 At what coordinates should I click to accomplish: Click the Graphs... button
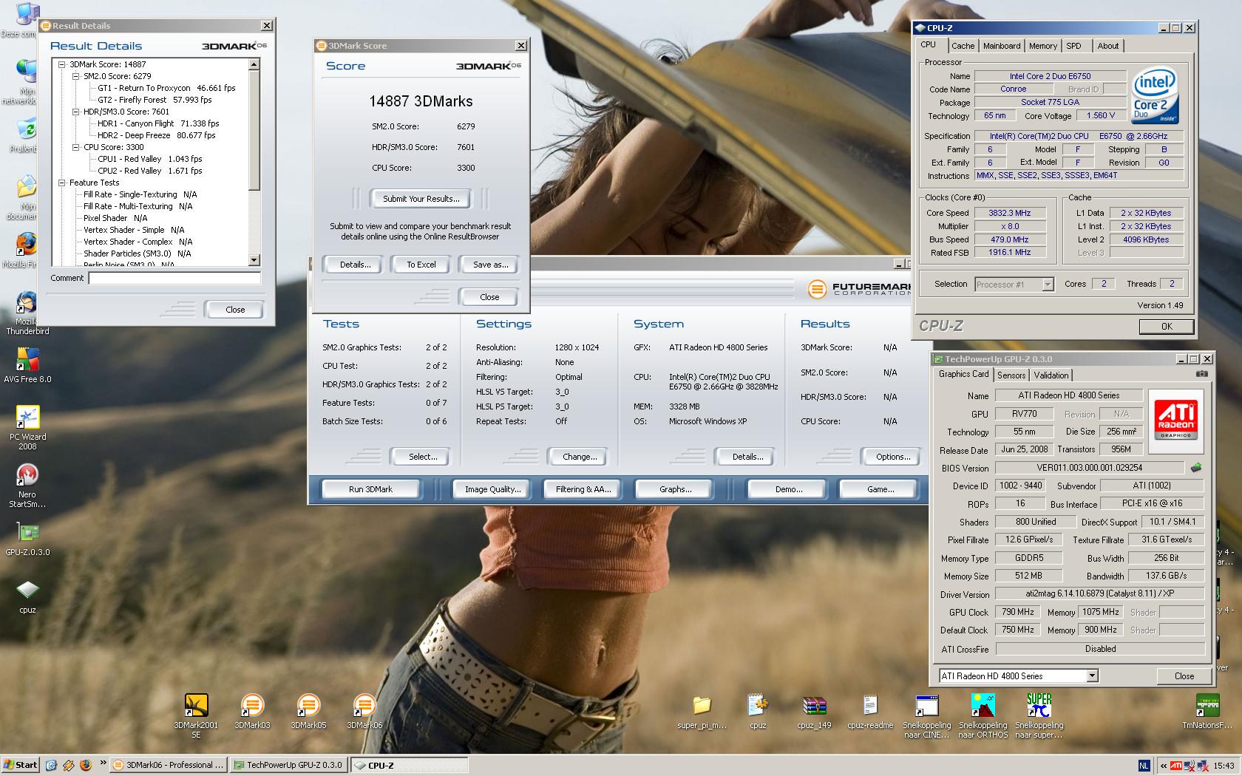675,489
